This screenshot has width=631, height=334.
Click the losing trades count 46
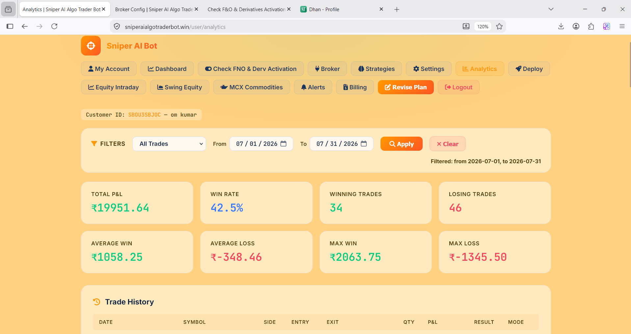tap(455, 208)
